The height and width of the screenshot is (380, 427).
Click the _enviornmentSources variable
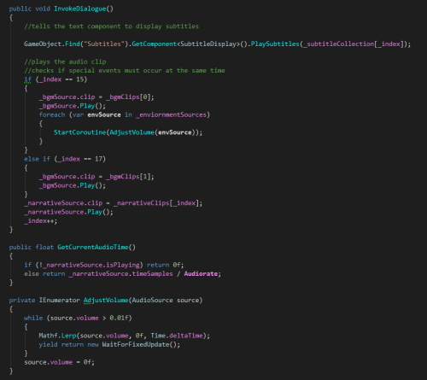click(171, 114)
